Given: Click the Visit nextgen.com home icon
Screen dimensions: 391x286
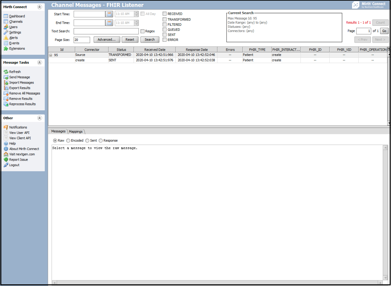Looking at the screenshot, I should (6, 154).
